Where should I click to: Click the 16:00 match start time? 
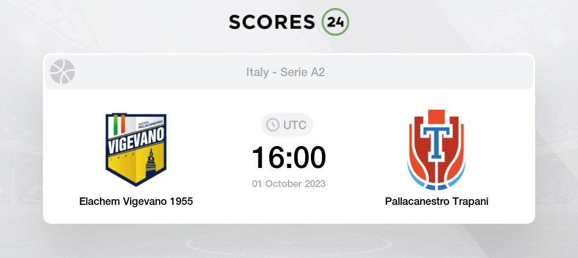click(x=288, y=158)
